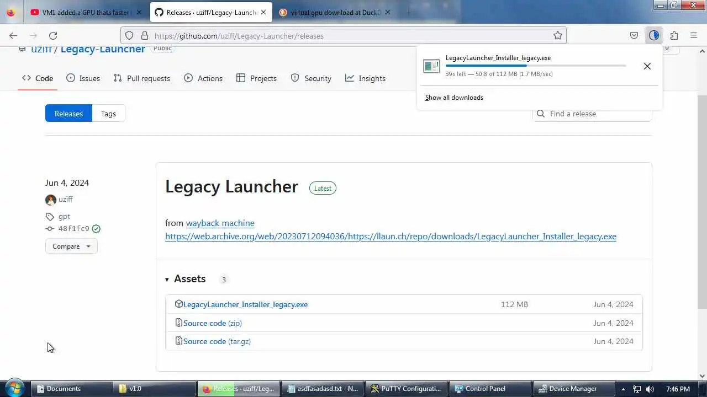Open the Issues repository tab
Image resolution: width=707 pixels, height=397 pixels.
point(83,78)
